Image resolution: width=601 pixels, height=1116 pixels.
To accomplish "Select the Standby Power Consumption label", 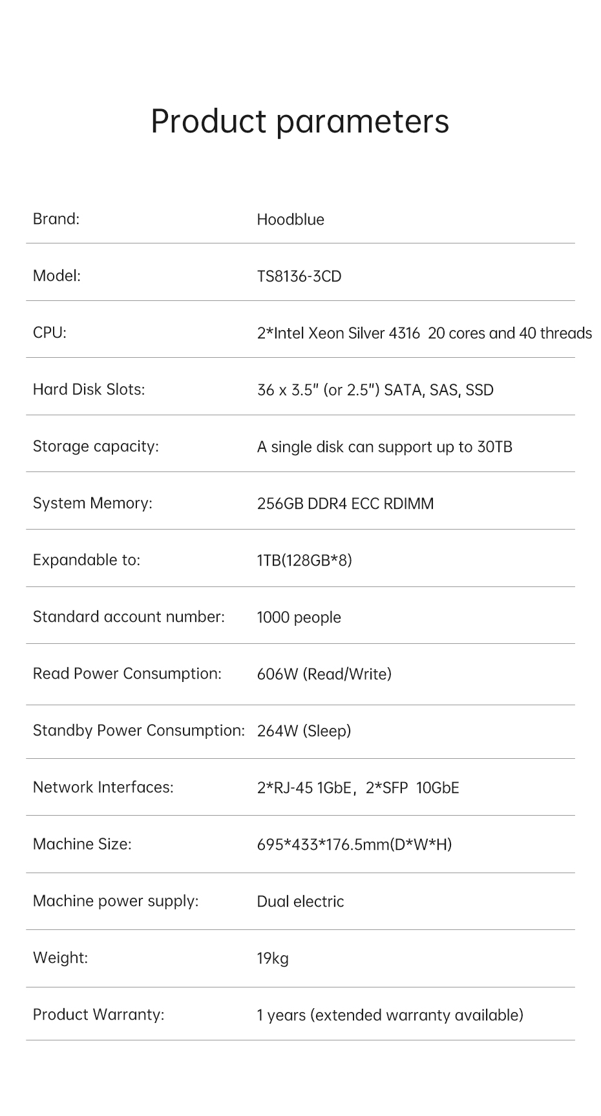I will click(139, 730).
